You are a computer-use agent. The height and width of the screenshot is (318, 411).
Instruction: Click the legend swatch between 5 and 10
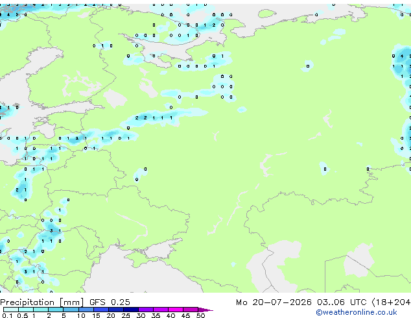pos(71,310)
